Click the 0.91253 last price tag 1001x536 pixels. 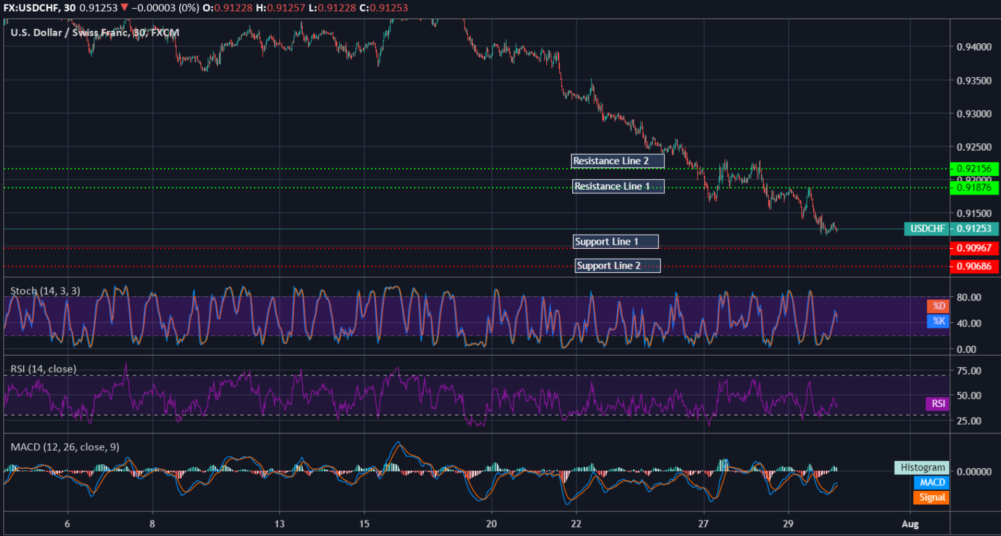coord(974,229)
